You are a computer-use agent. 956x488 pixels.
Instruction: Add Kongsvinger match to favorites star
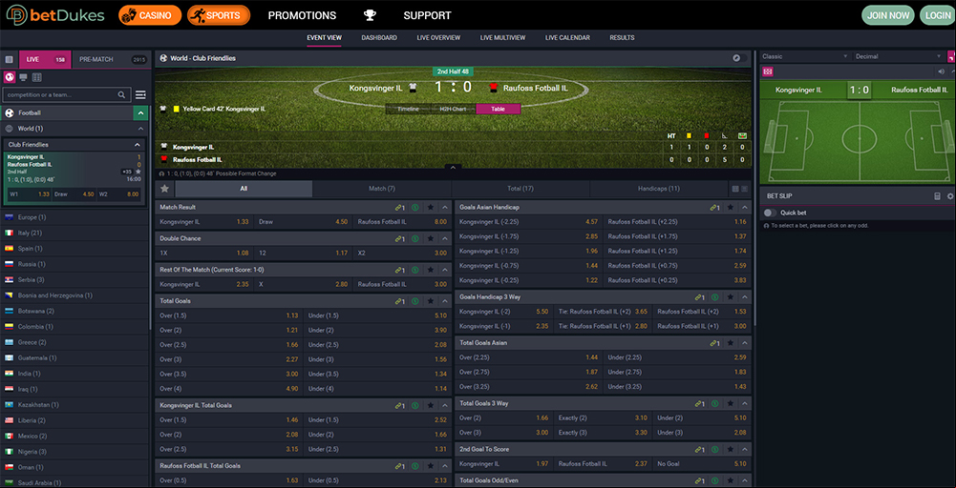click(138, 172)
